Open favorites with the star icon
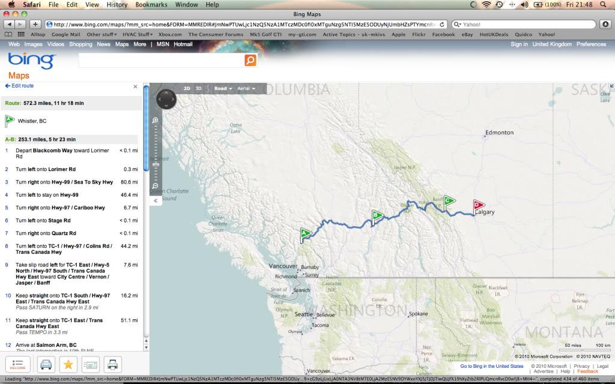615x384 pixels. (68, 364)
